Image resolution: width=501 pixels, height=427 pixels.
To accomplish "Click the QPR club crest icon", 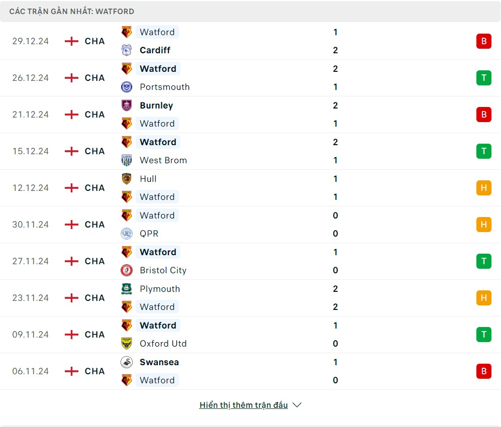I will (127, 234).
